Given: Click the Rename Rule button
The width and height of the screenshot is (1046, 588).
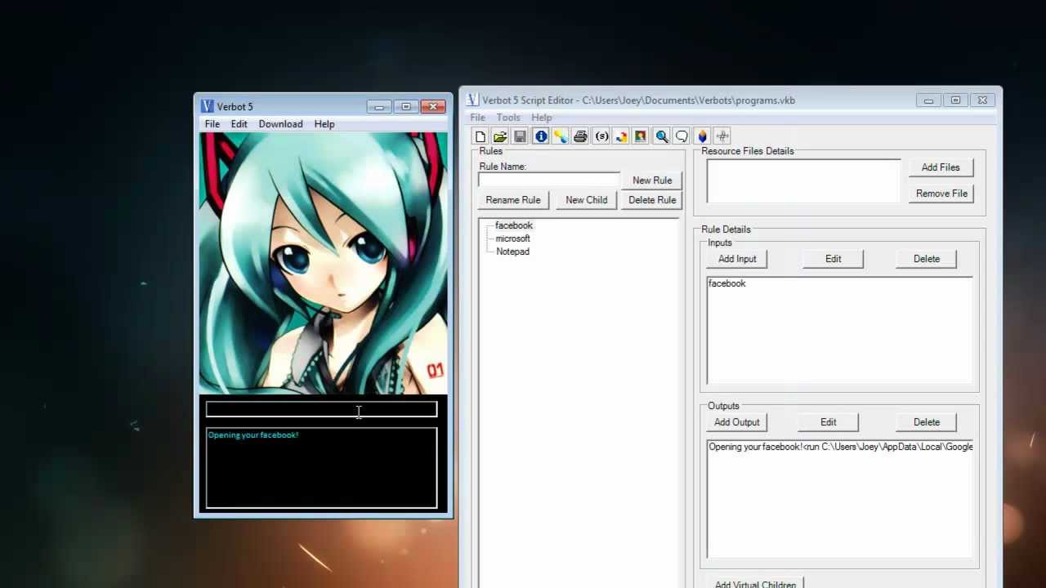Looking at the screenshot, I should point(513,200).
